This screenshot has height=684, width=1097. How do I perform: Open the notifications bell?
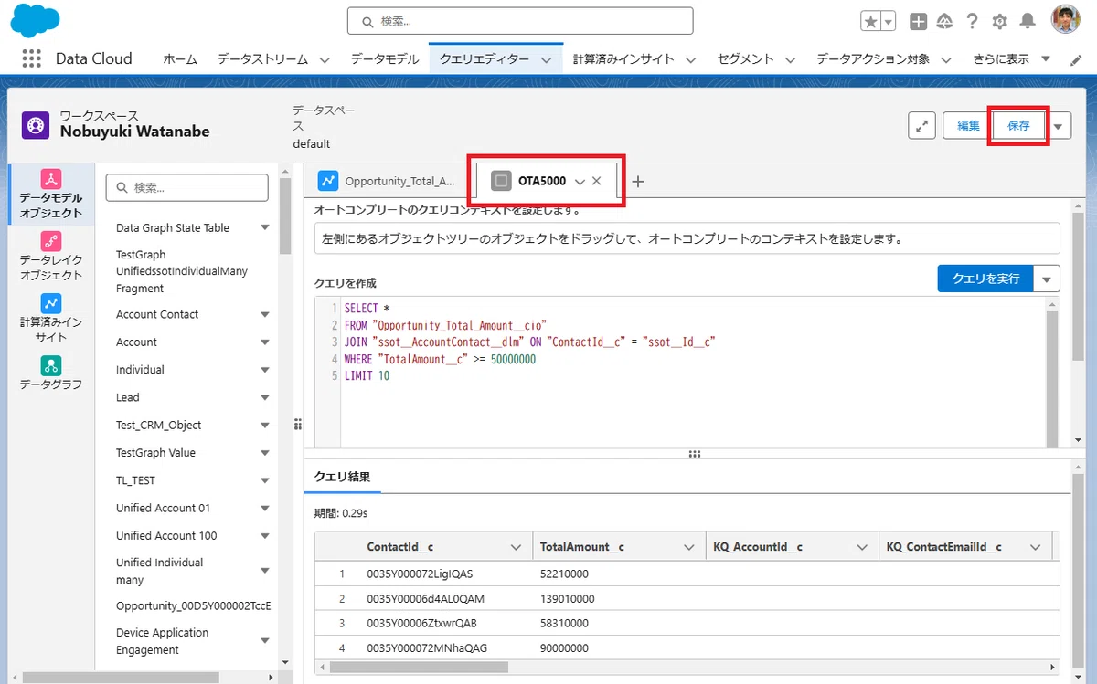[1028, 21]
